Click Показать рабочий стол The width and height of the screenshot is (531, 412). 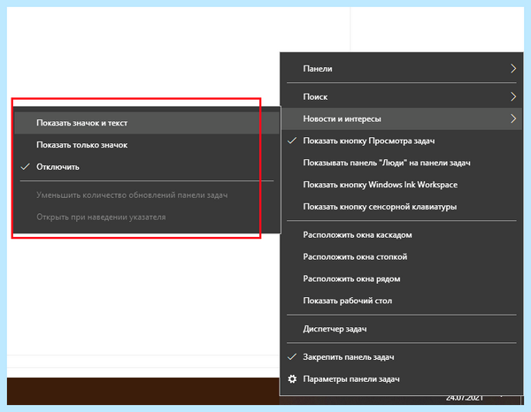click(402, 301)
